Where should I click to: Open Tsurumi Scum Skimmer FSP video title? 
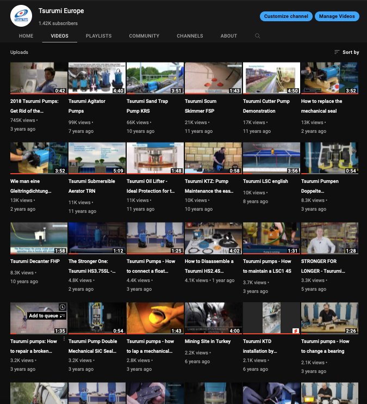pos(201,106)
